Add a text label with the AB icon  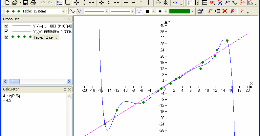tap(175, 3)
